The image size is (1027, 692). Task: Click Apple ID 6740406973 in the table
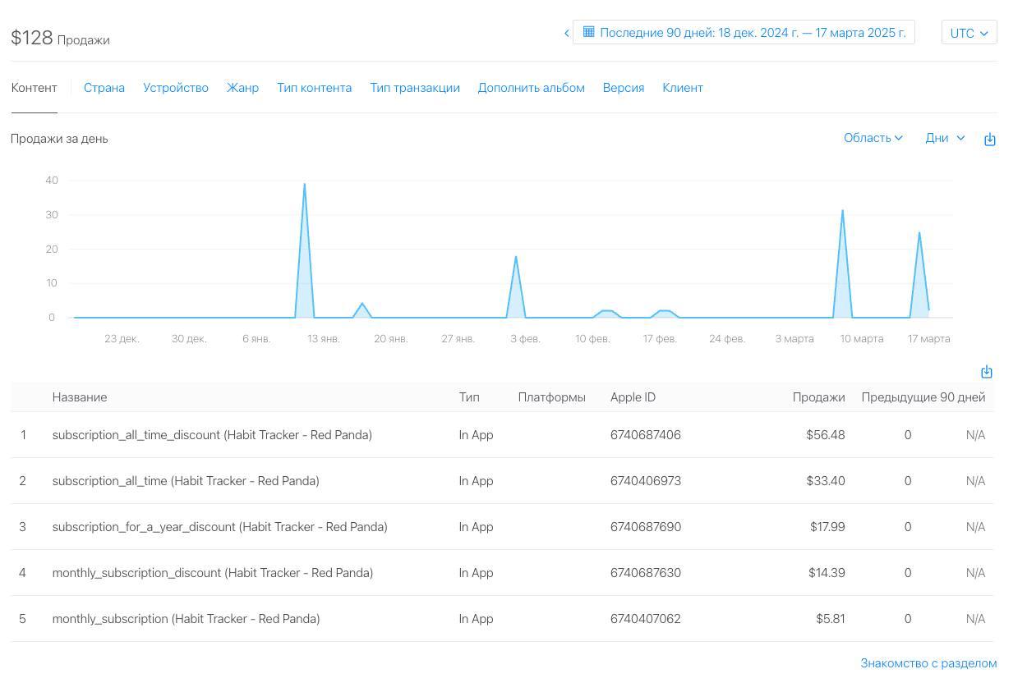click(x=646, y=480)
